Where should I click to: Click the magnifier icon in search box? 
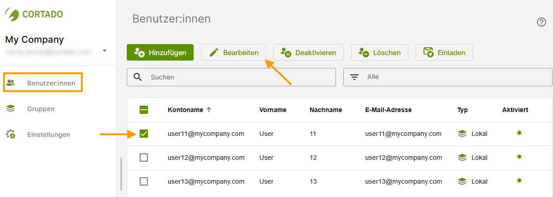137,77
